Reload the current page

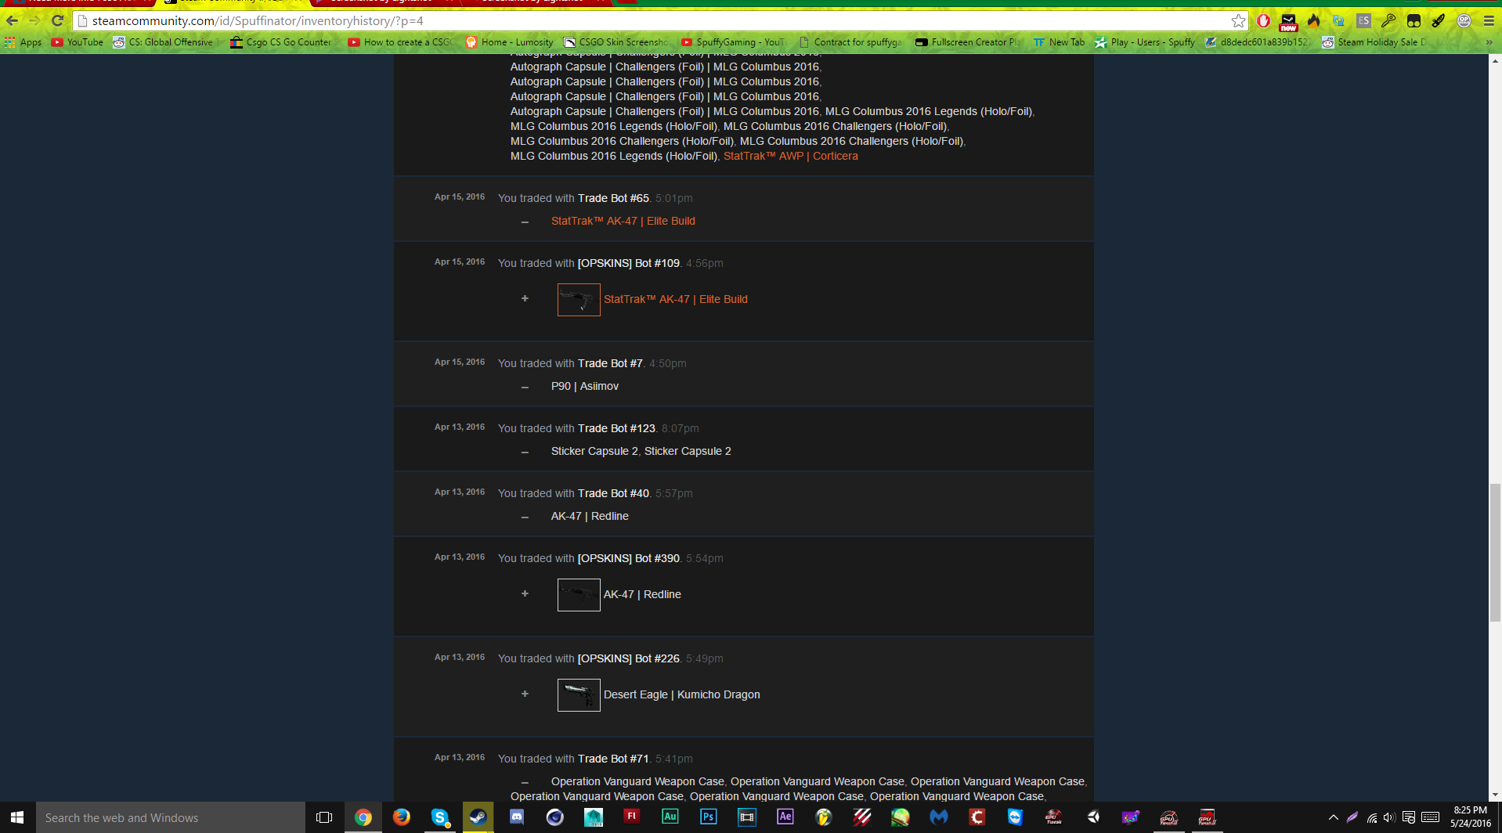coord(57,21)
